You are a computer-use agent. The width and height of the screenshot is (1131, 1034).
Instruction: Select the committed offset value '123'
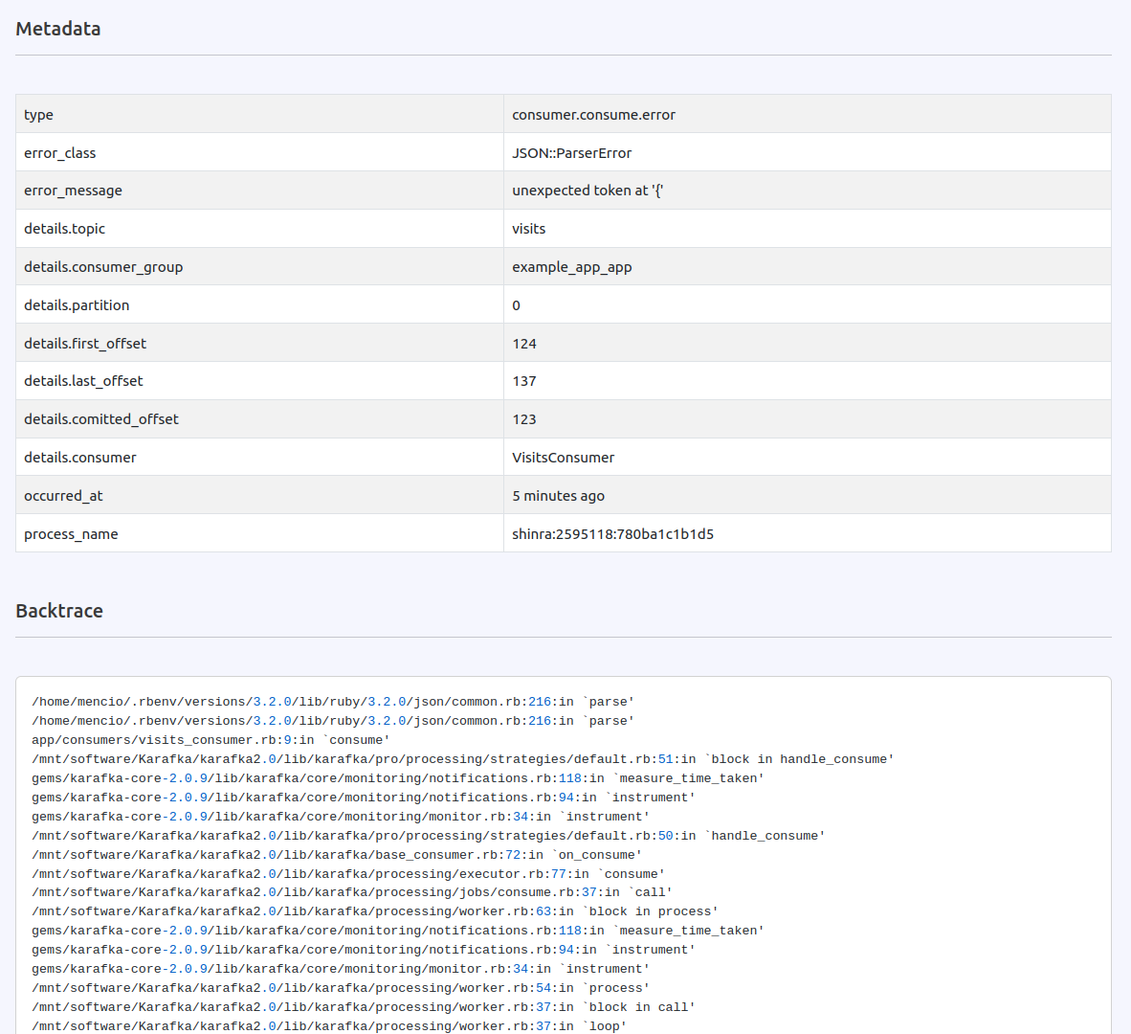click(x=524, y=419)
